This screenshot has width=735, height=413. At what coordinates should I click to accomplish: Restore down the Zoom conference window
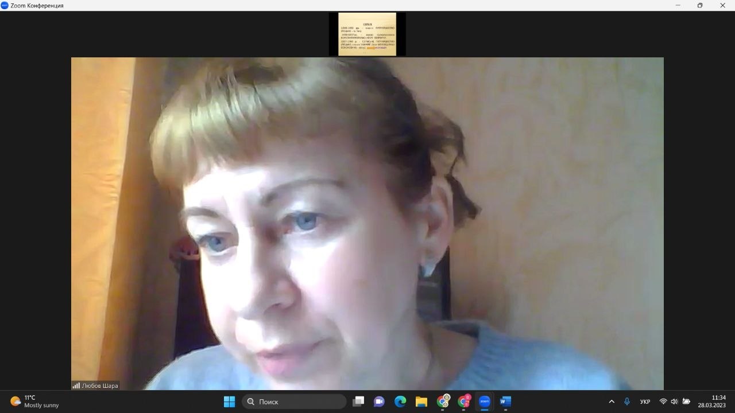[x=700, y=5]
